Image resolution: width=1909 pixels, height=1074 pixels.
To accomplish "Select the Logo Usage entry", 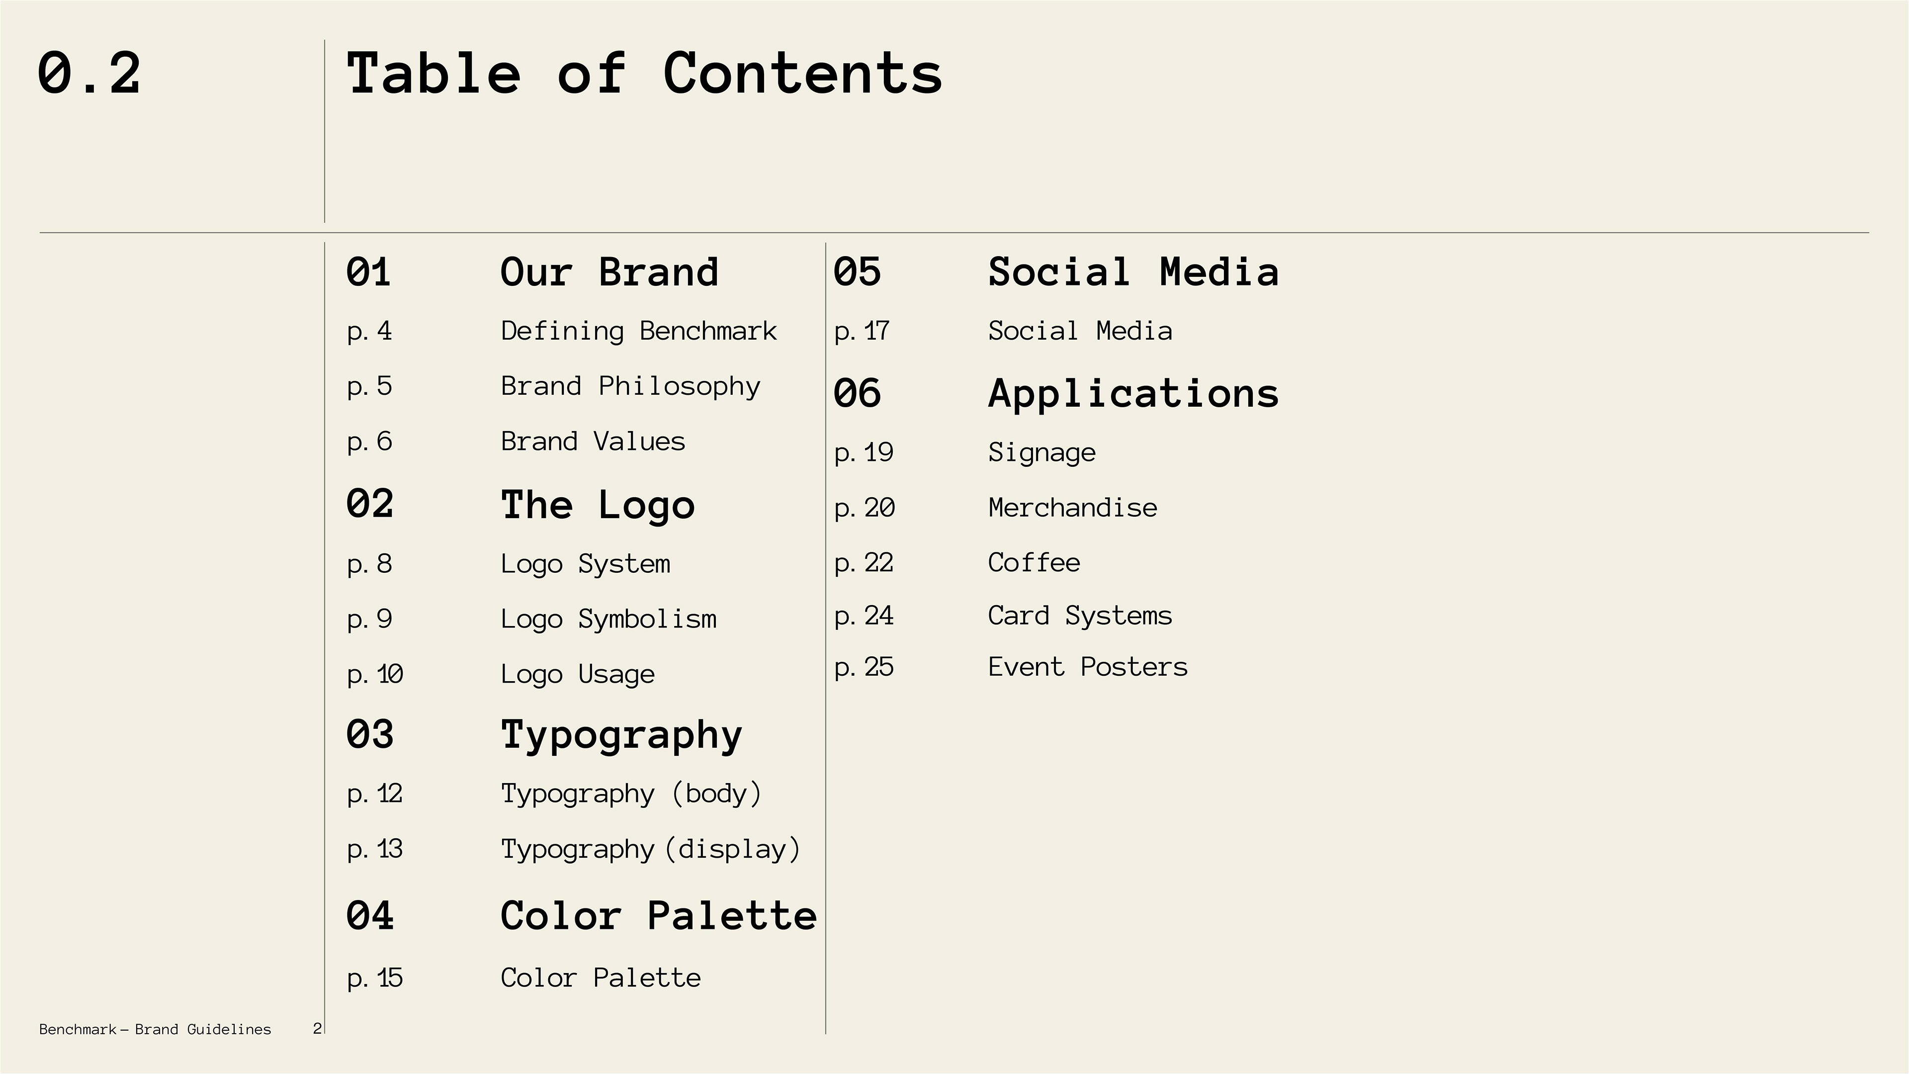I will click(578, 675).
